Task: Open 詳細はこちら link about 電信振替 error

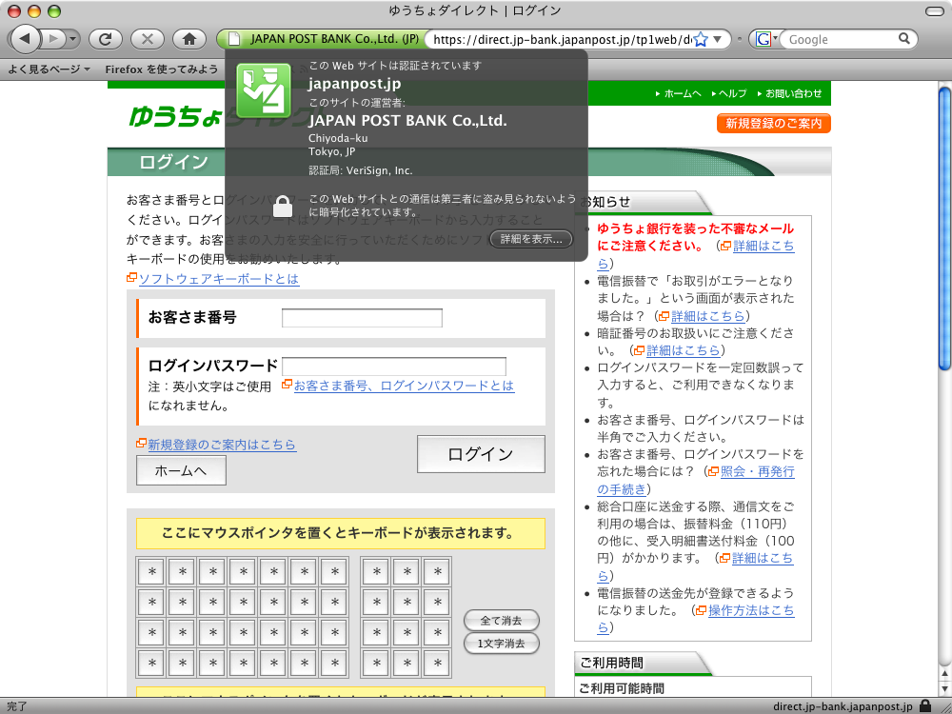Action: coord(707,316)
